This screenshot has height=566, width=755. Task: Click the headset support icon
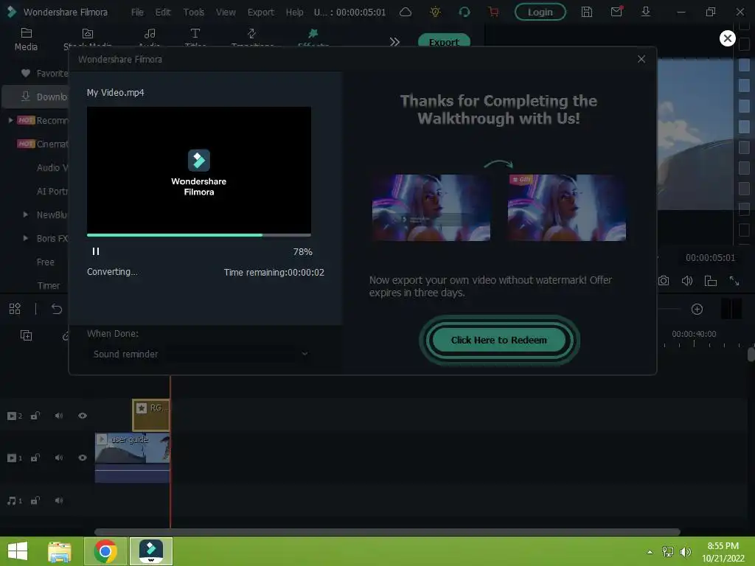click(465, 12)
